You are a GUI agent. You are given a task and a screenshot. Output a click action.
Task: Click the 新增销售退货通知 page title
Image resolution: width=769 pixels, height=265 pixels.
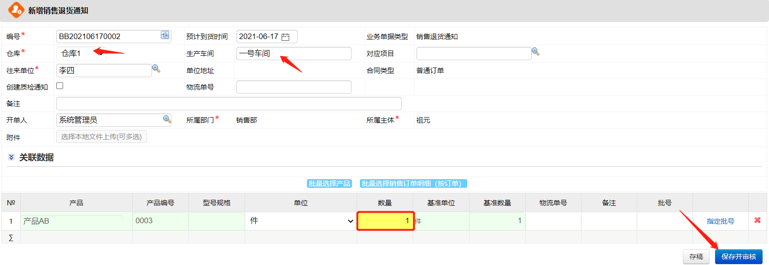tap(58, 11)
